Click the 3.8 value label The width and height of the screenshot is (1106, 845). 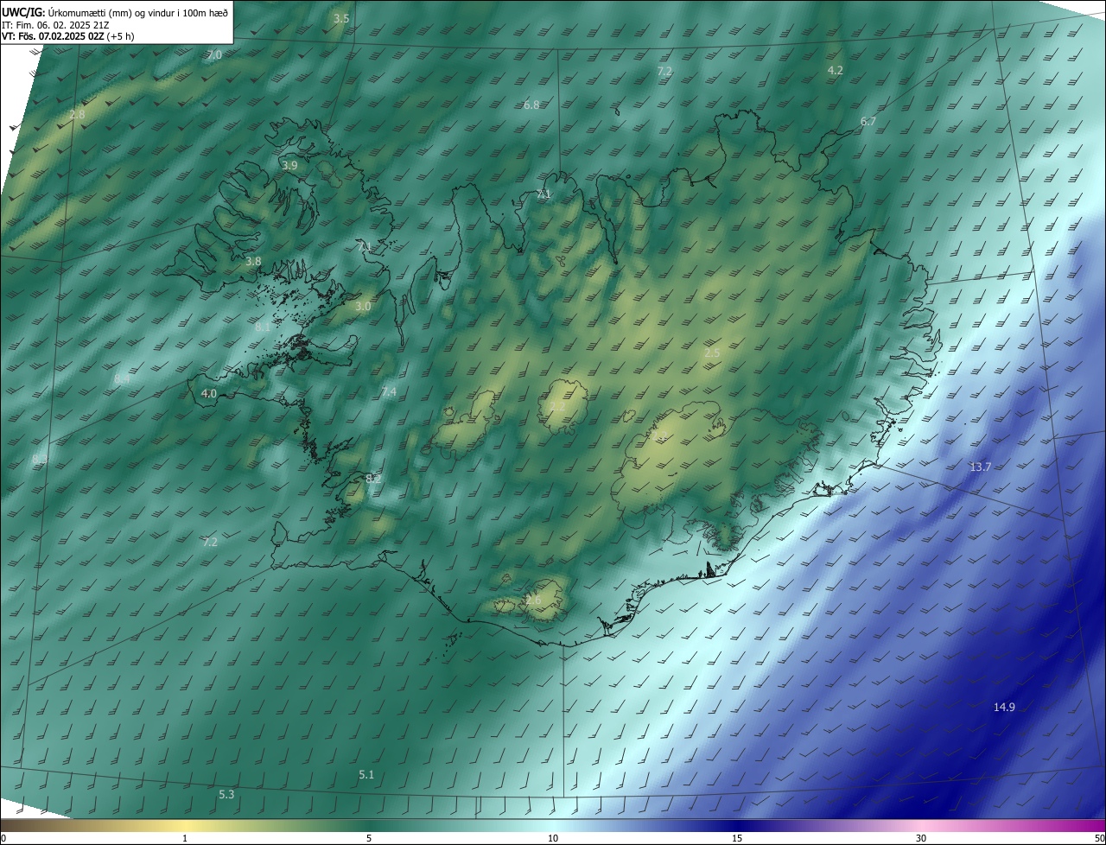pos(253,261)
